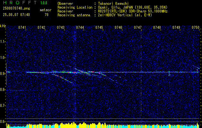
Task: Click the filename 2508070740.png
Action: (16, 9)
